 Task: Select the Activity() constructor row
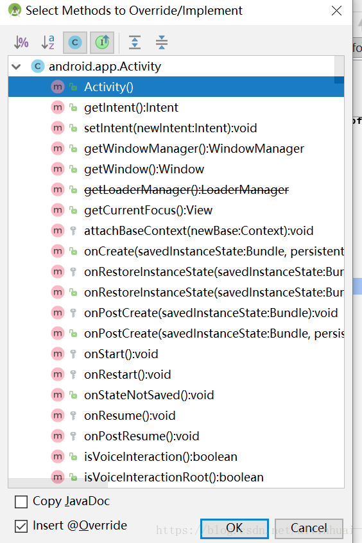pyautogui.click(x=176, y=87)
